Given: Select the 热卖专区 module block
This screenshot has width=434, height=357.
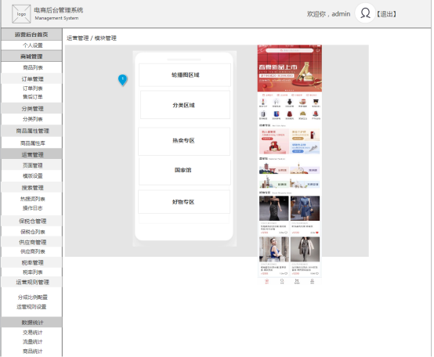Looking at the screenshot, I should [x=184, y=141].
